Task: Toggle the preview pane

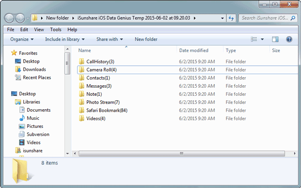Action: click(x=275, y=39)
